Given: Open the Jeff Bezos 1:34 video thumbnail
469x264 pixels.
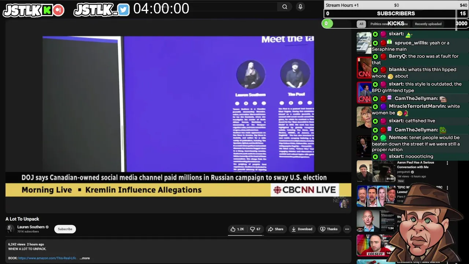Looking at the screenshot, I should point(376,221).
